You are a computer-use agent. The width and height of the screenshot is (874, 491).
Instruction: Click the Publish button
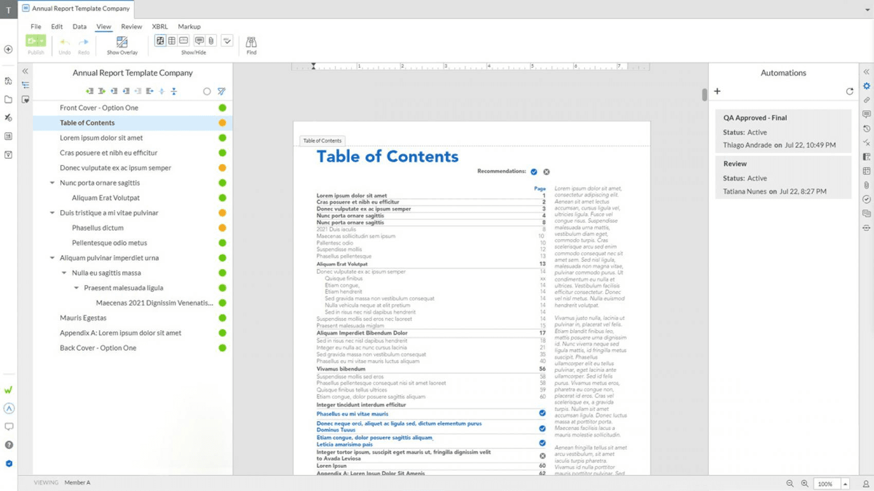click(x=35, y=44)
